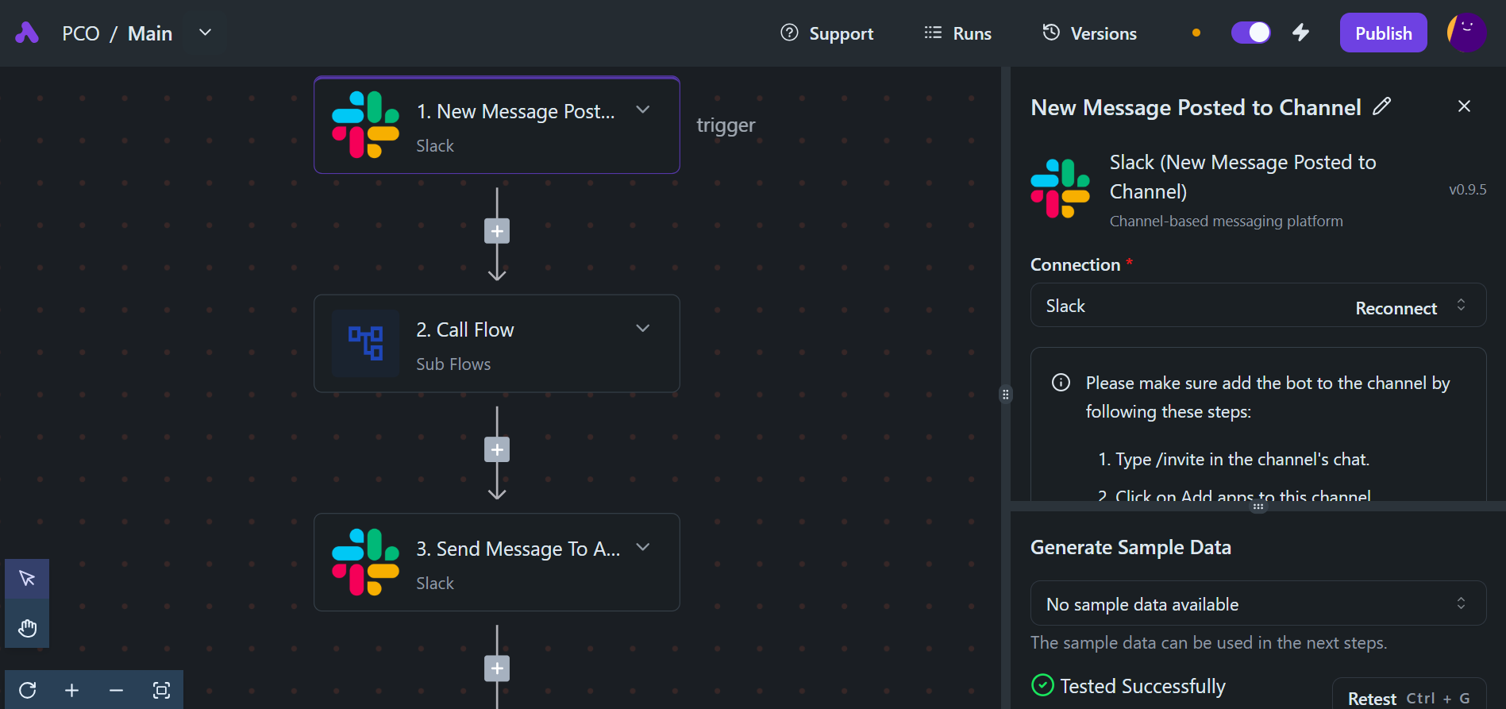Select the Call Flow step card
This screenshot has width=1506, height=709.
(496, 344)
